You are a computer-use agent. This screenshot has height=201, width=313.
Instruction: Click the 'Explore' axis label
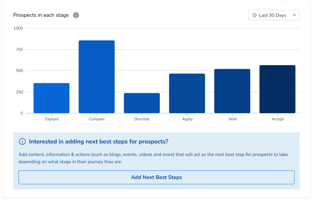click(52, 119)
